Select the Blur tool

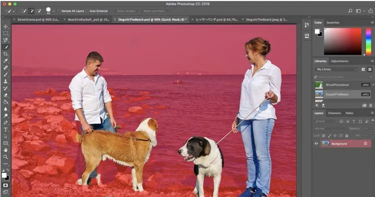(5, 109)
